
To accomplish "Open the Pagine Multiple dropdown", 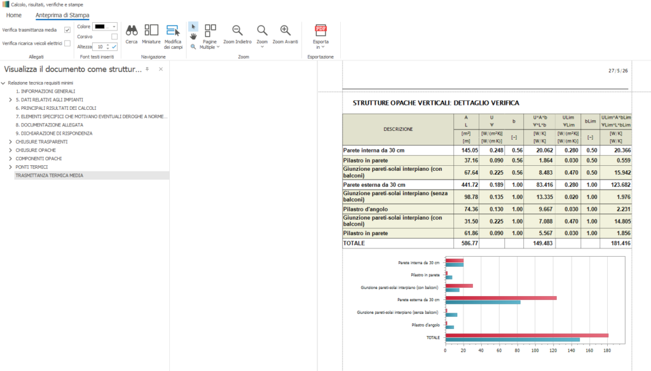I will [210, 37].
